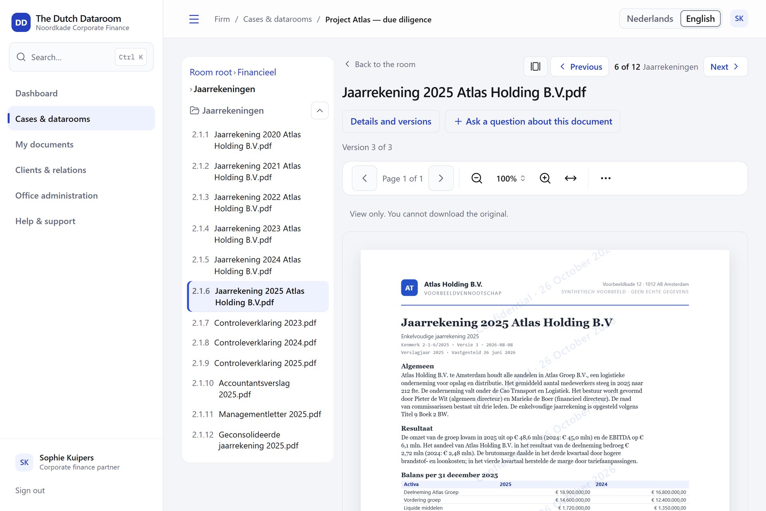Sign out of the account
This screenshot has width=766, height=511.
[30, 490]
